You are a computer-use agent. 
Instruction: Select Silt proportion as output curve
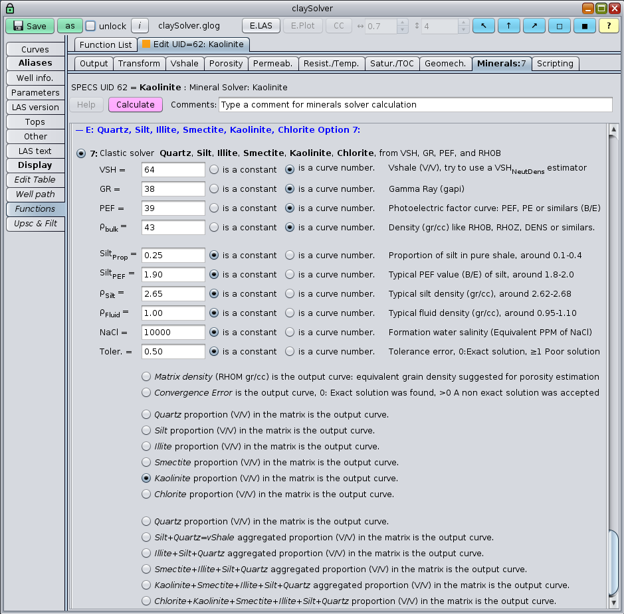146,430
